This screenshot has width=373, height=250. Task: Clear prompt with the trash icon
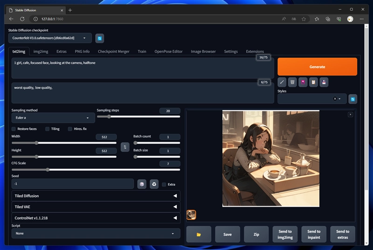[292, 82]
